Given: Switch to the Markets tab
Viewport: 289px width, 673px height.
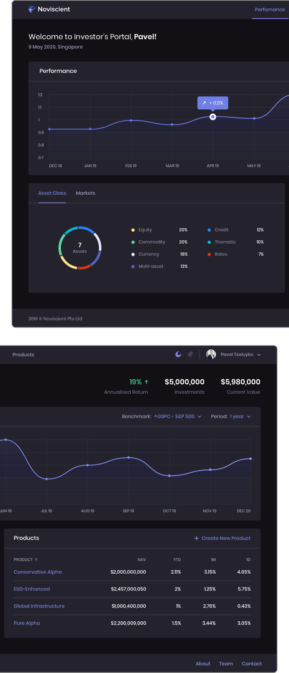Looking at the screenshot, I should (x=85, y=193).
